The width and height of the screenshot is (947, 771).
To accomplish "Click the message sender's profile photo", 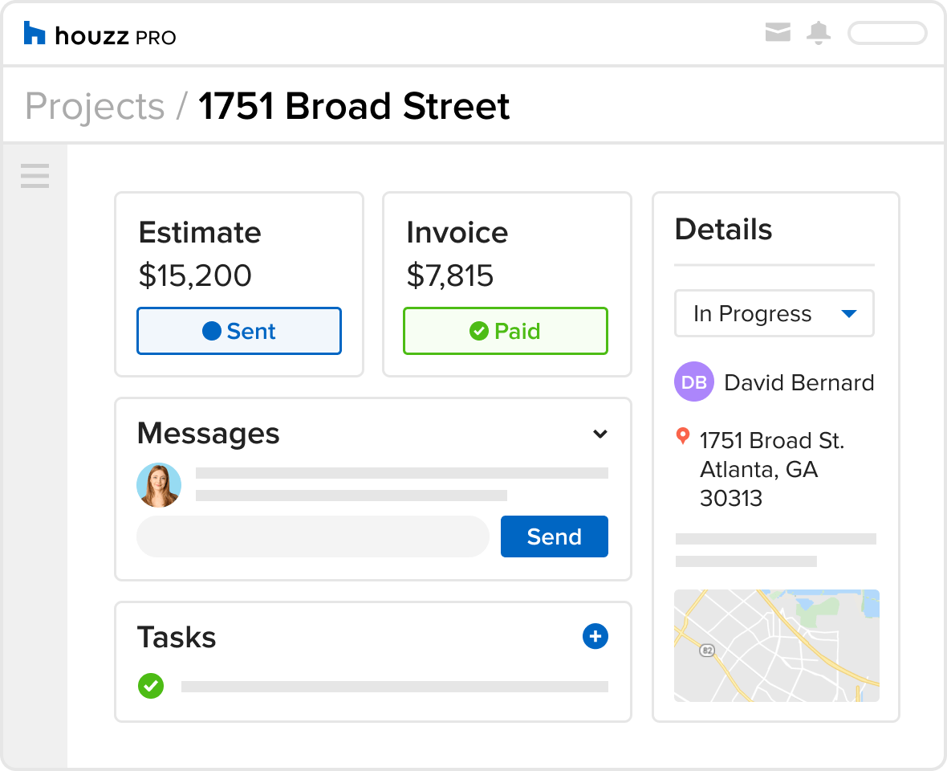I will point(159,485).
